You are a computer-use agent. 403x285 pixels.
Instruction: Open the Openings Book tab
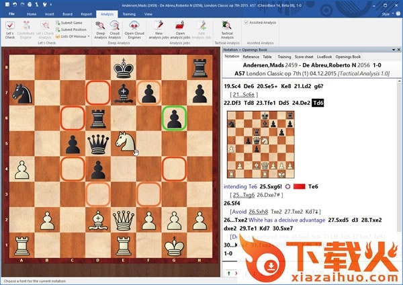point(348,56)
